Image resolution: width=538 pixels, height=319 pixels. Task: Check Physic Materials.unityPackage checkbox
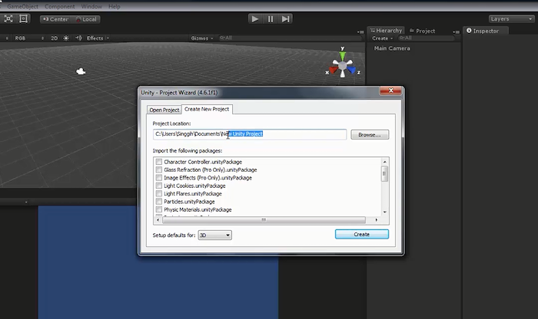tap(159, 209)
